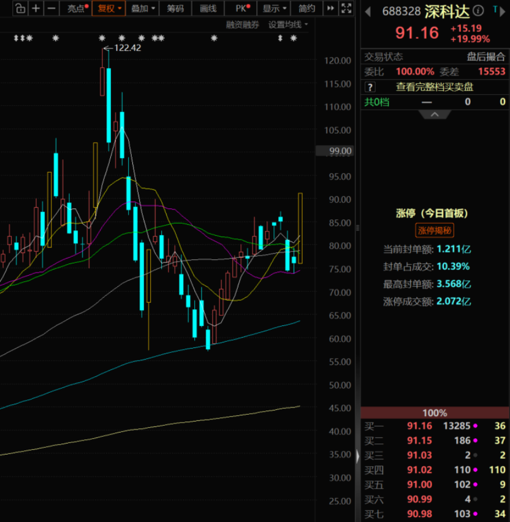Select the 买一 row price 91.16
The height and width of the screenshot is (522, 510).
click(x=419, y=426)
